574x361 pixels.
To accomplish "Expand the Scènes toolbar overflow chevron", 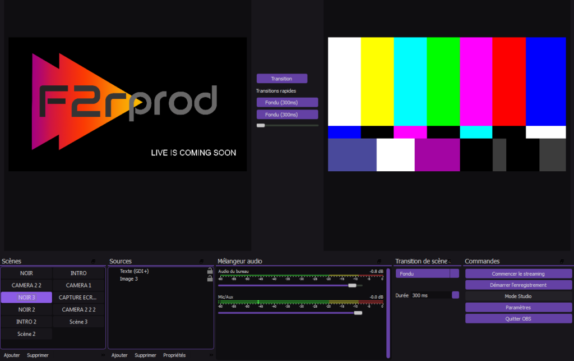I will click(x=103, y=355).
